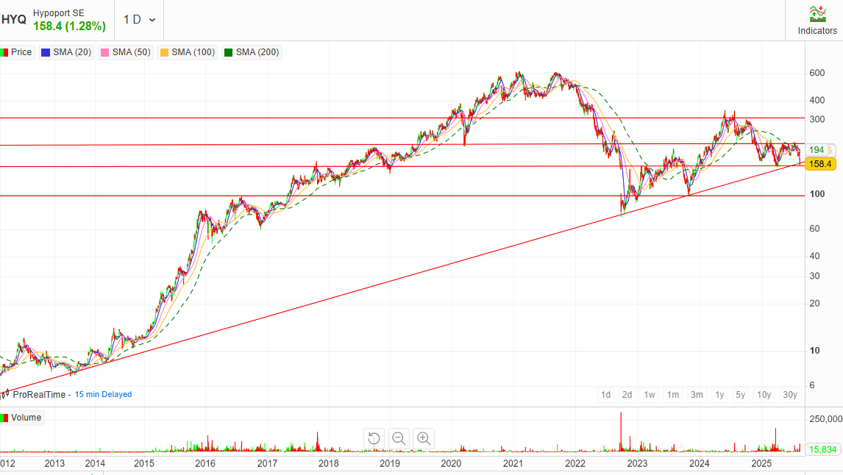843x475 pixels.
Task: Toggle SMA (200) indicator legend
Action: point(252,52)
